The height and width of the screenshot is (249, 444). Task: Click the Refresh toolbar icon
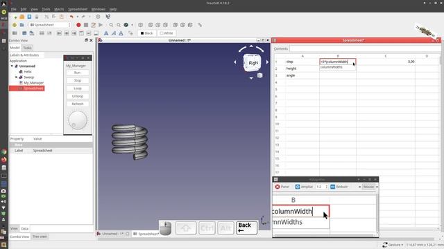pyautogui.click(x=98, y=17)
